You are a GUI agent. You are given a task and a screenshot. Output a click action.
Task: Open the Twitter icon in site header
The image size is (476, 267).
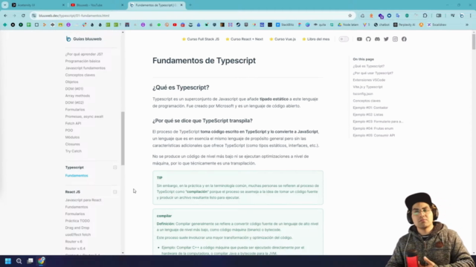386,39
